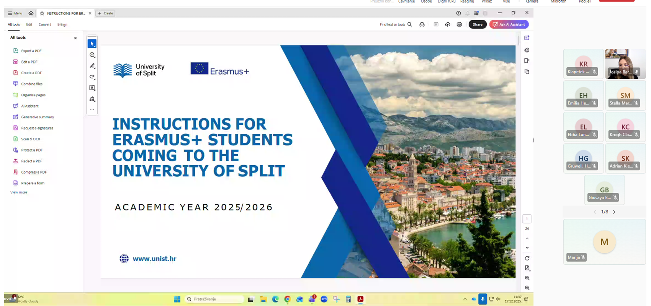
Task: Pick the highlighter pen tool
Action: coord(92,66)
